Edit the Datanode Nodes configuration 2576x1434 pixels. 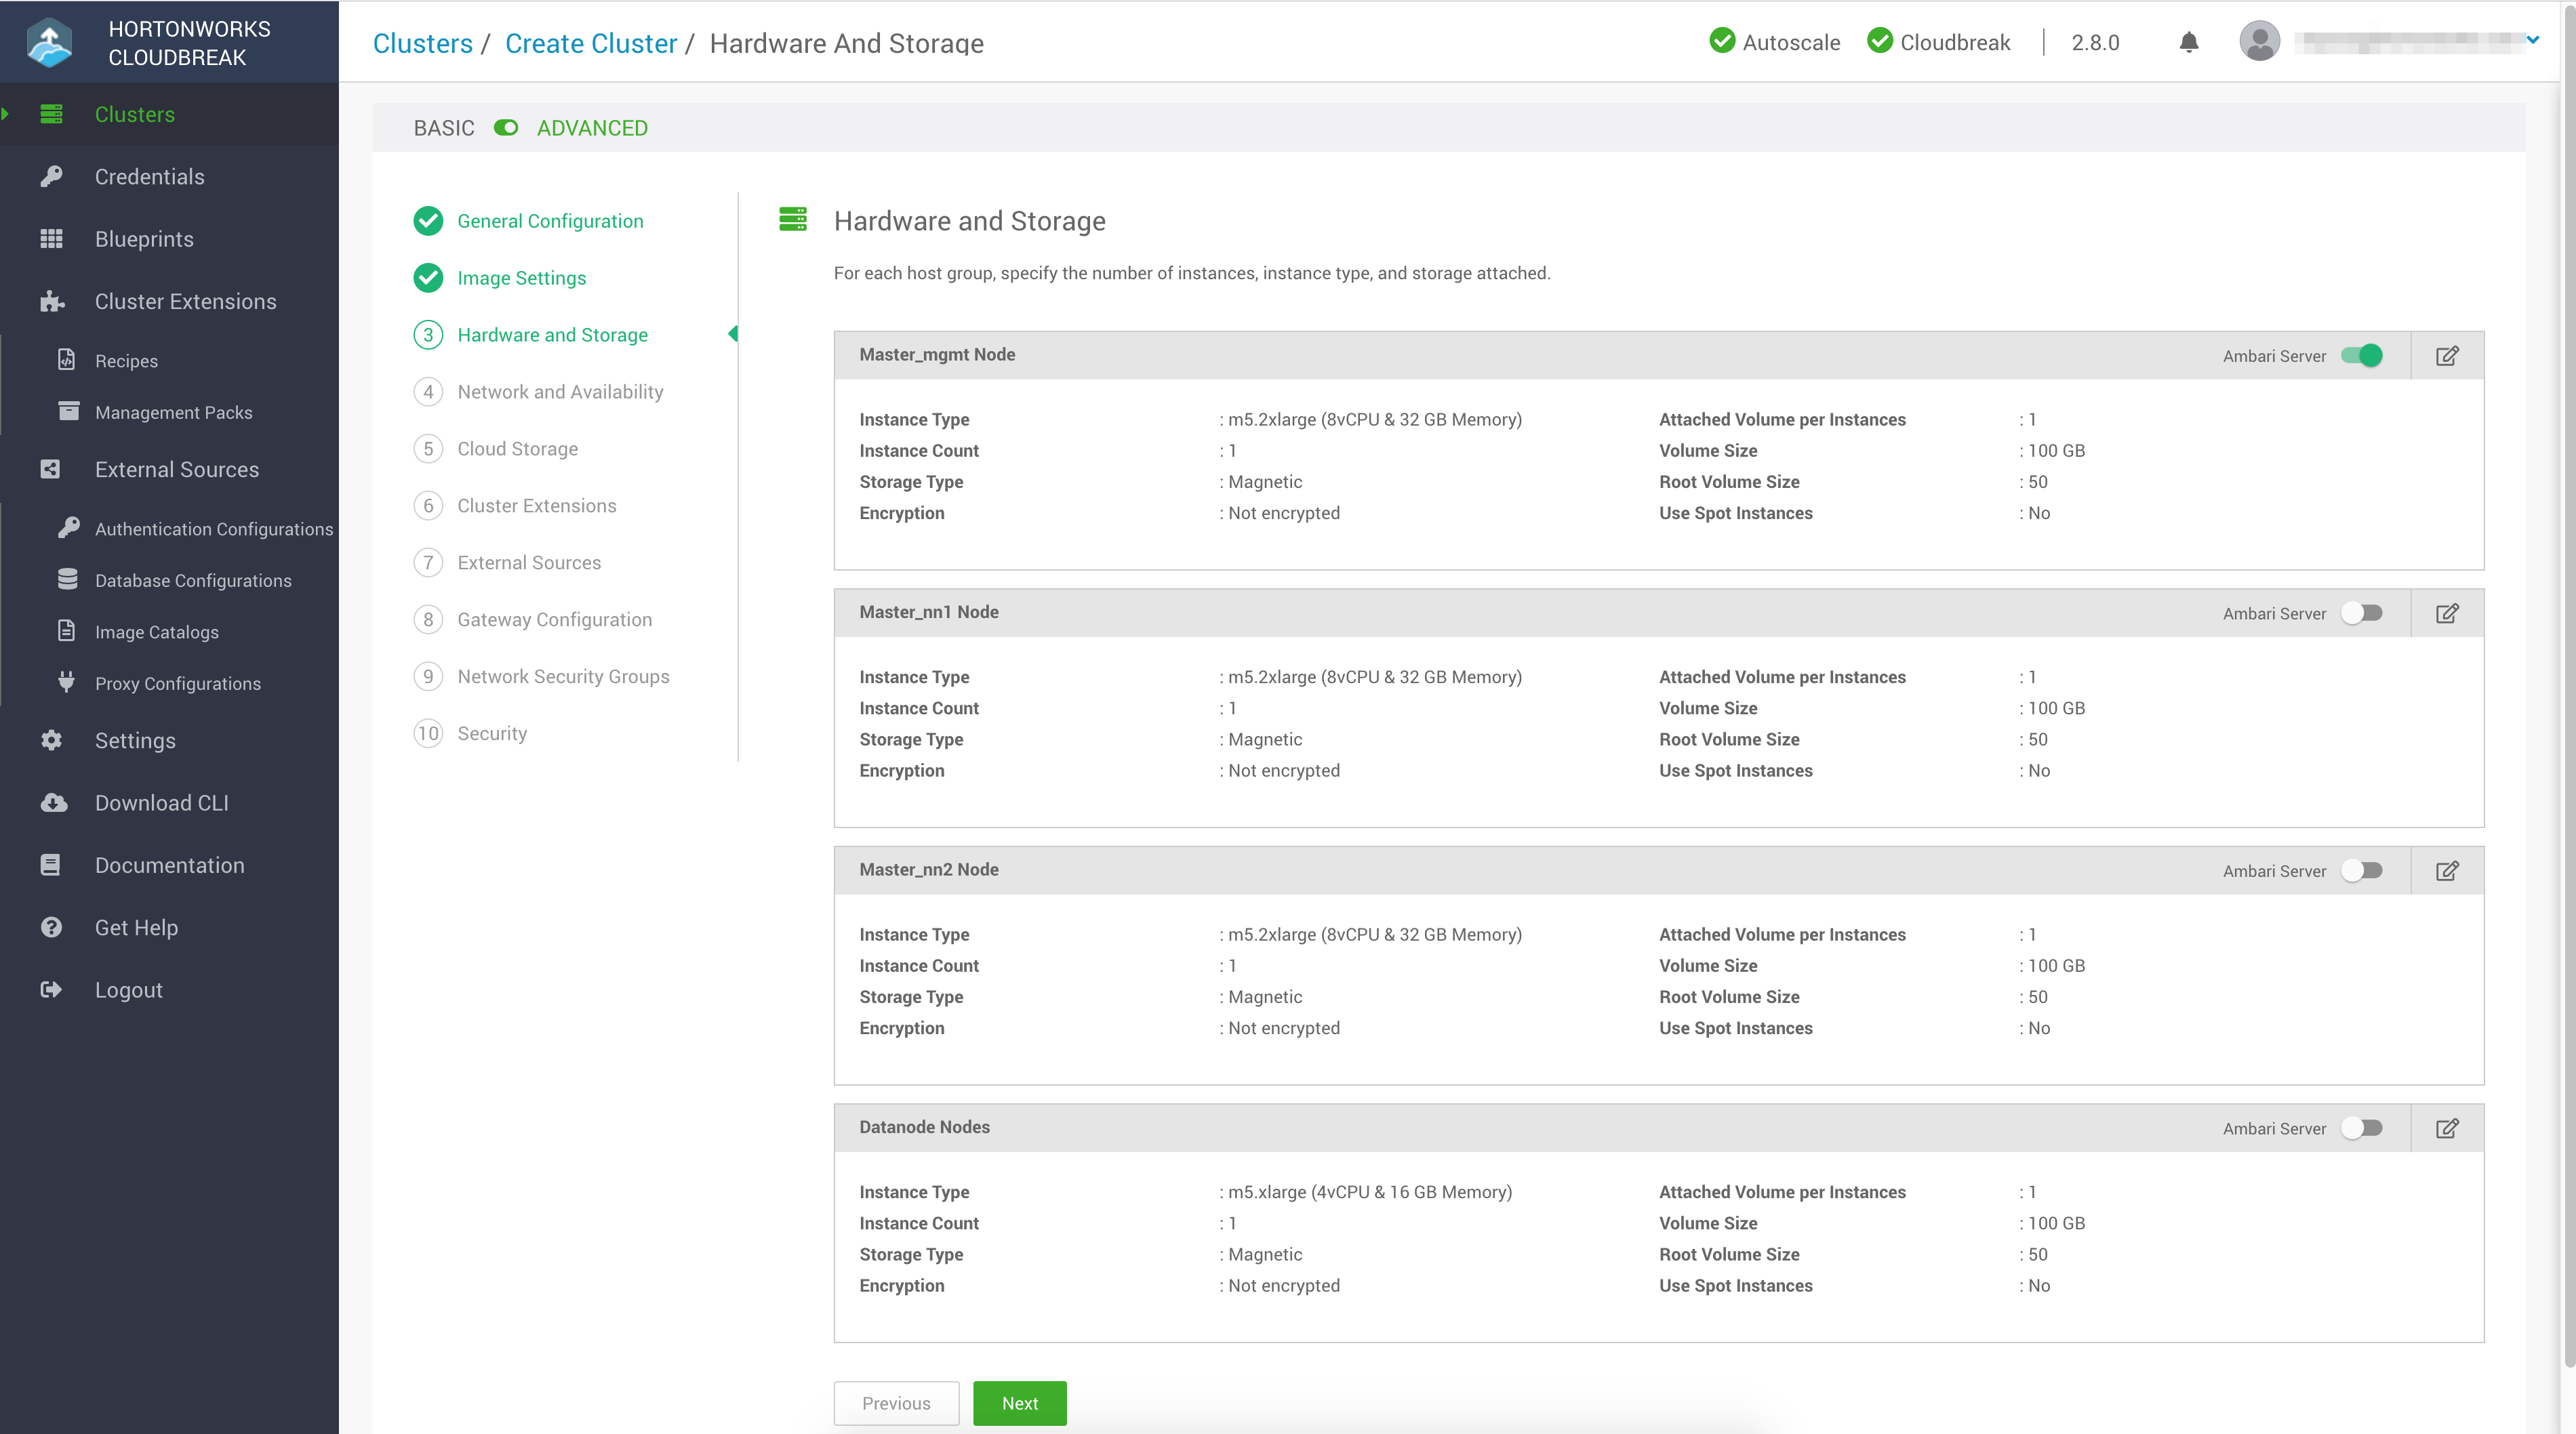point(2447,1128)
